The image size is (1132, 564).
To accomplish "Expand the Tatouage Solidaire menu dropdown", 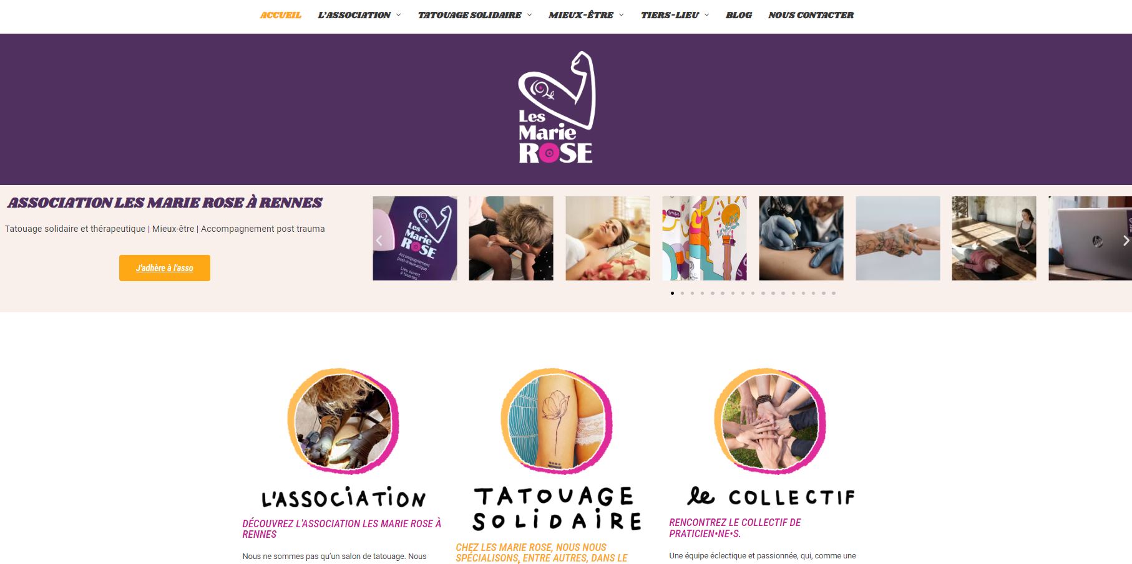I will tap(475, 15).
